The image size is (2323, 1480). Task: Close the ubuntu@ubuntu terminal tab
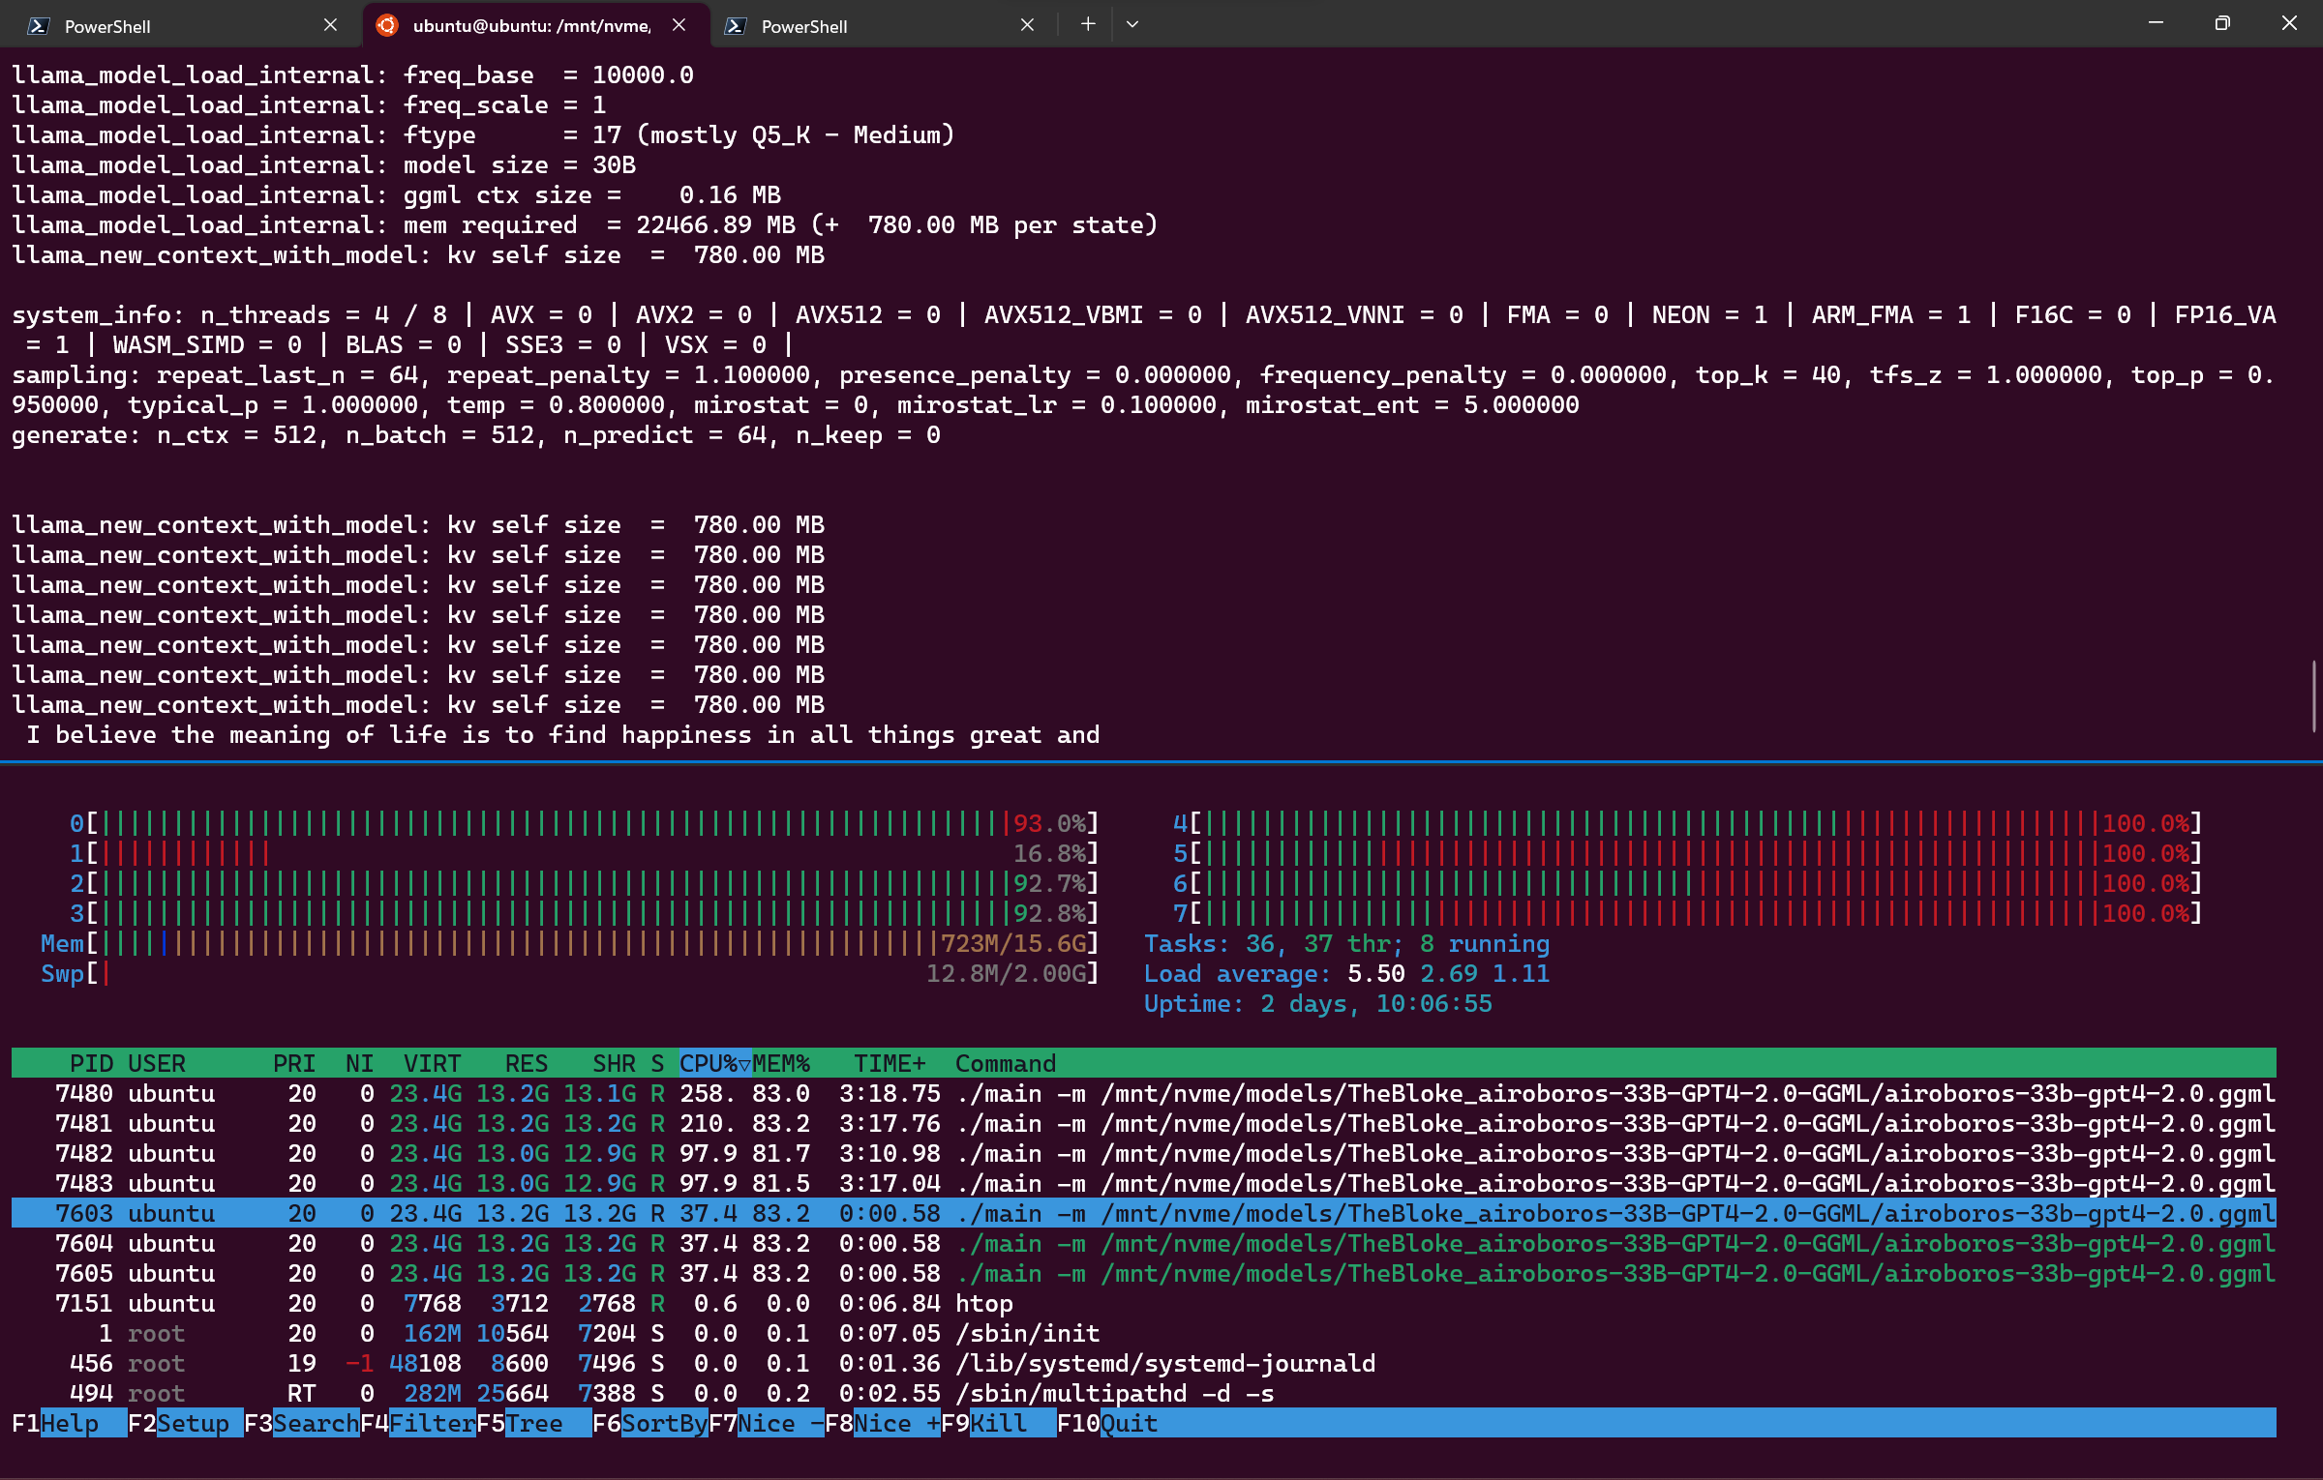679,25
